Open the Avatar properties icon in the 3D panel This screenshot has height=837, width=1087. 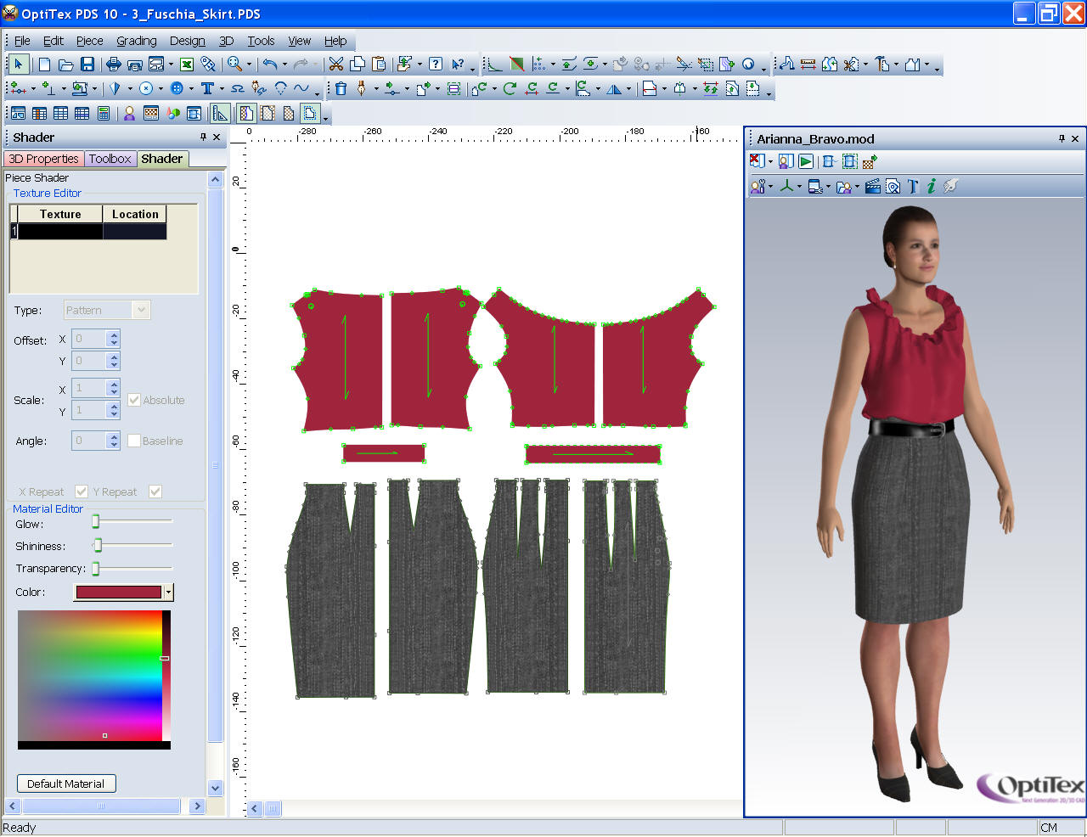[757, 186]
